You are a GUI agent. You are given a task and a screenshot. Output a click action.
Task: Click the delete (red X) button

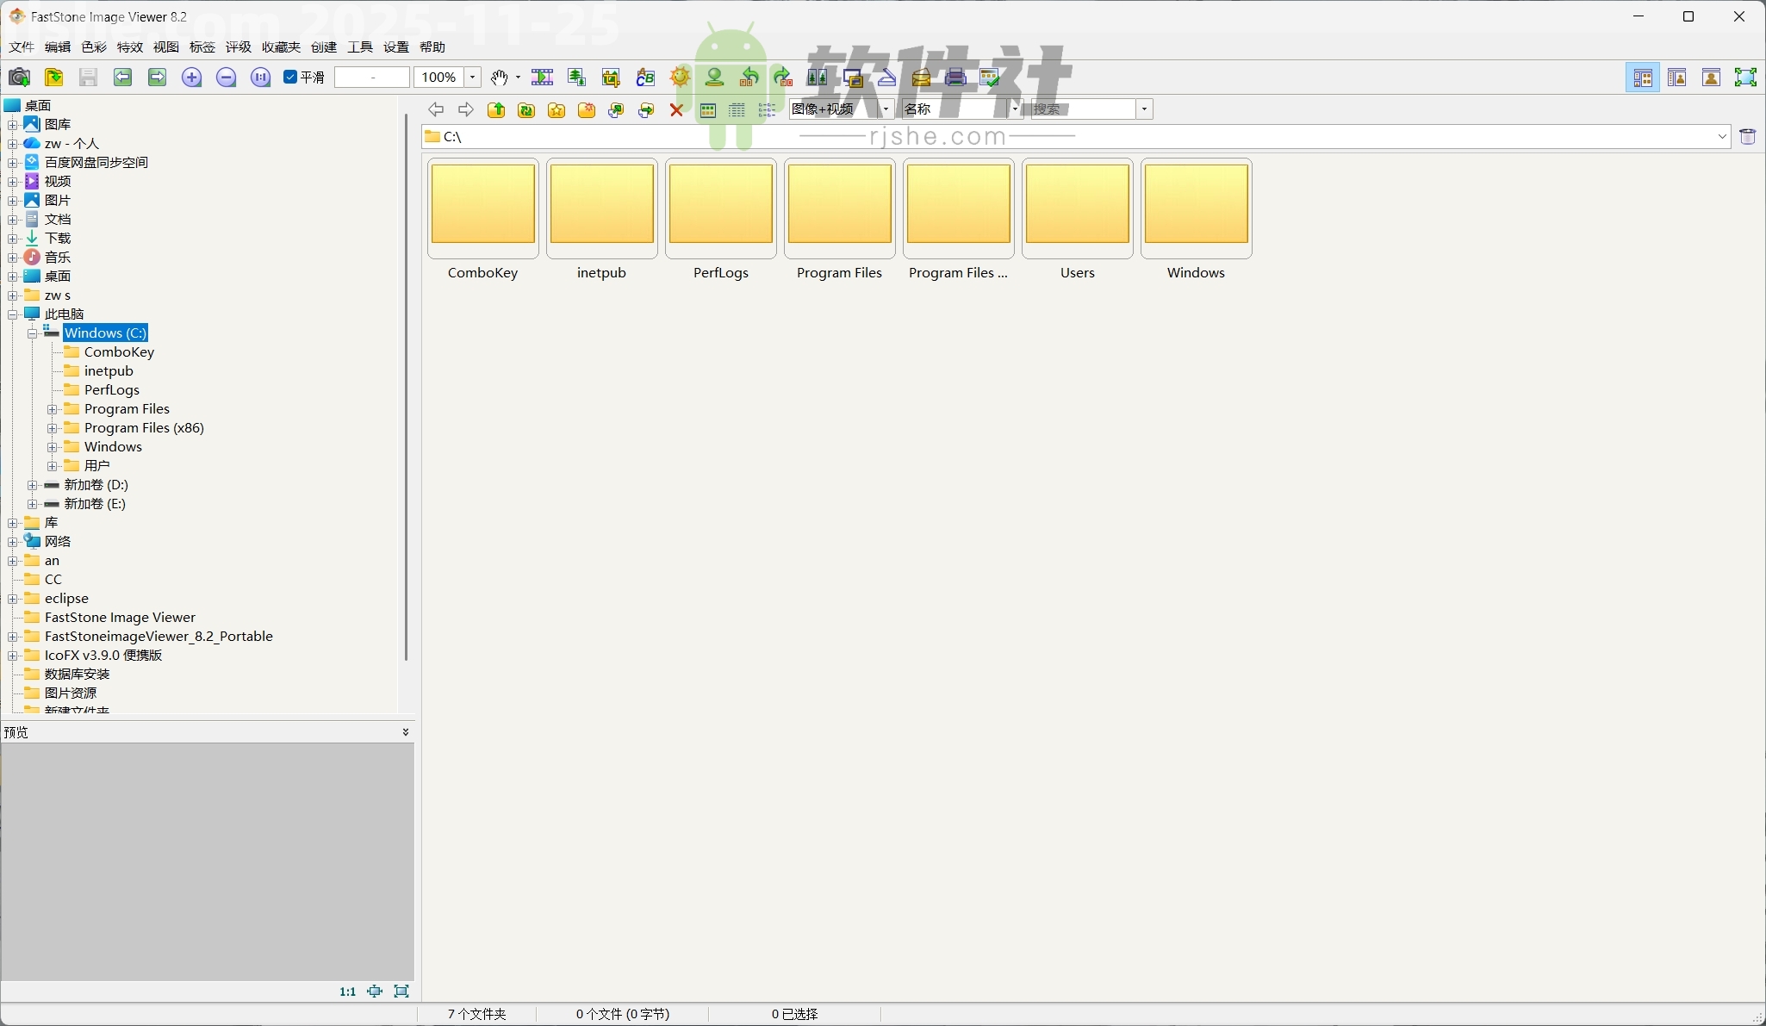click(677, 110)
